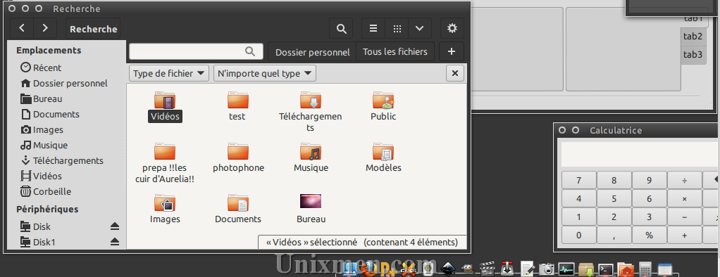Click 0 on the Calculatrice
This screenshot has width=720, height=277.
[578, 236]
